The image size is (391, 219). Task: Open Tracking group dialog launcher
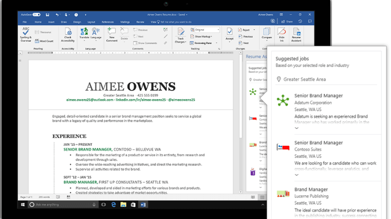point(219,49)
